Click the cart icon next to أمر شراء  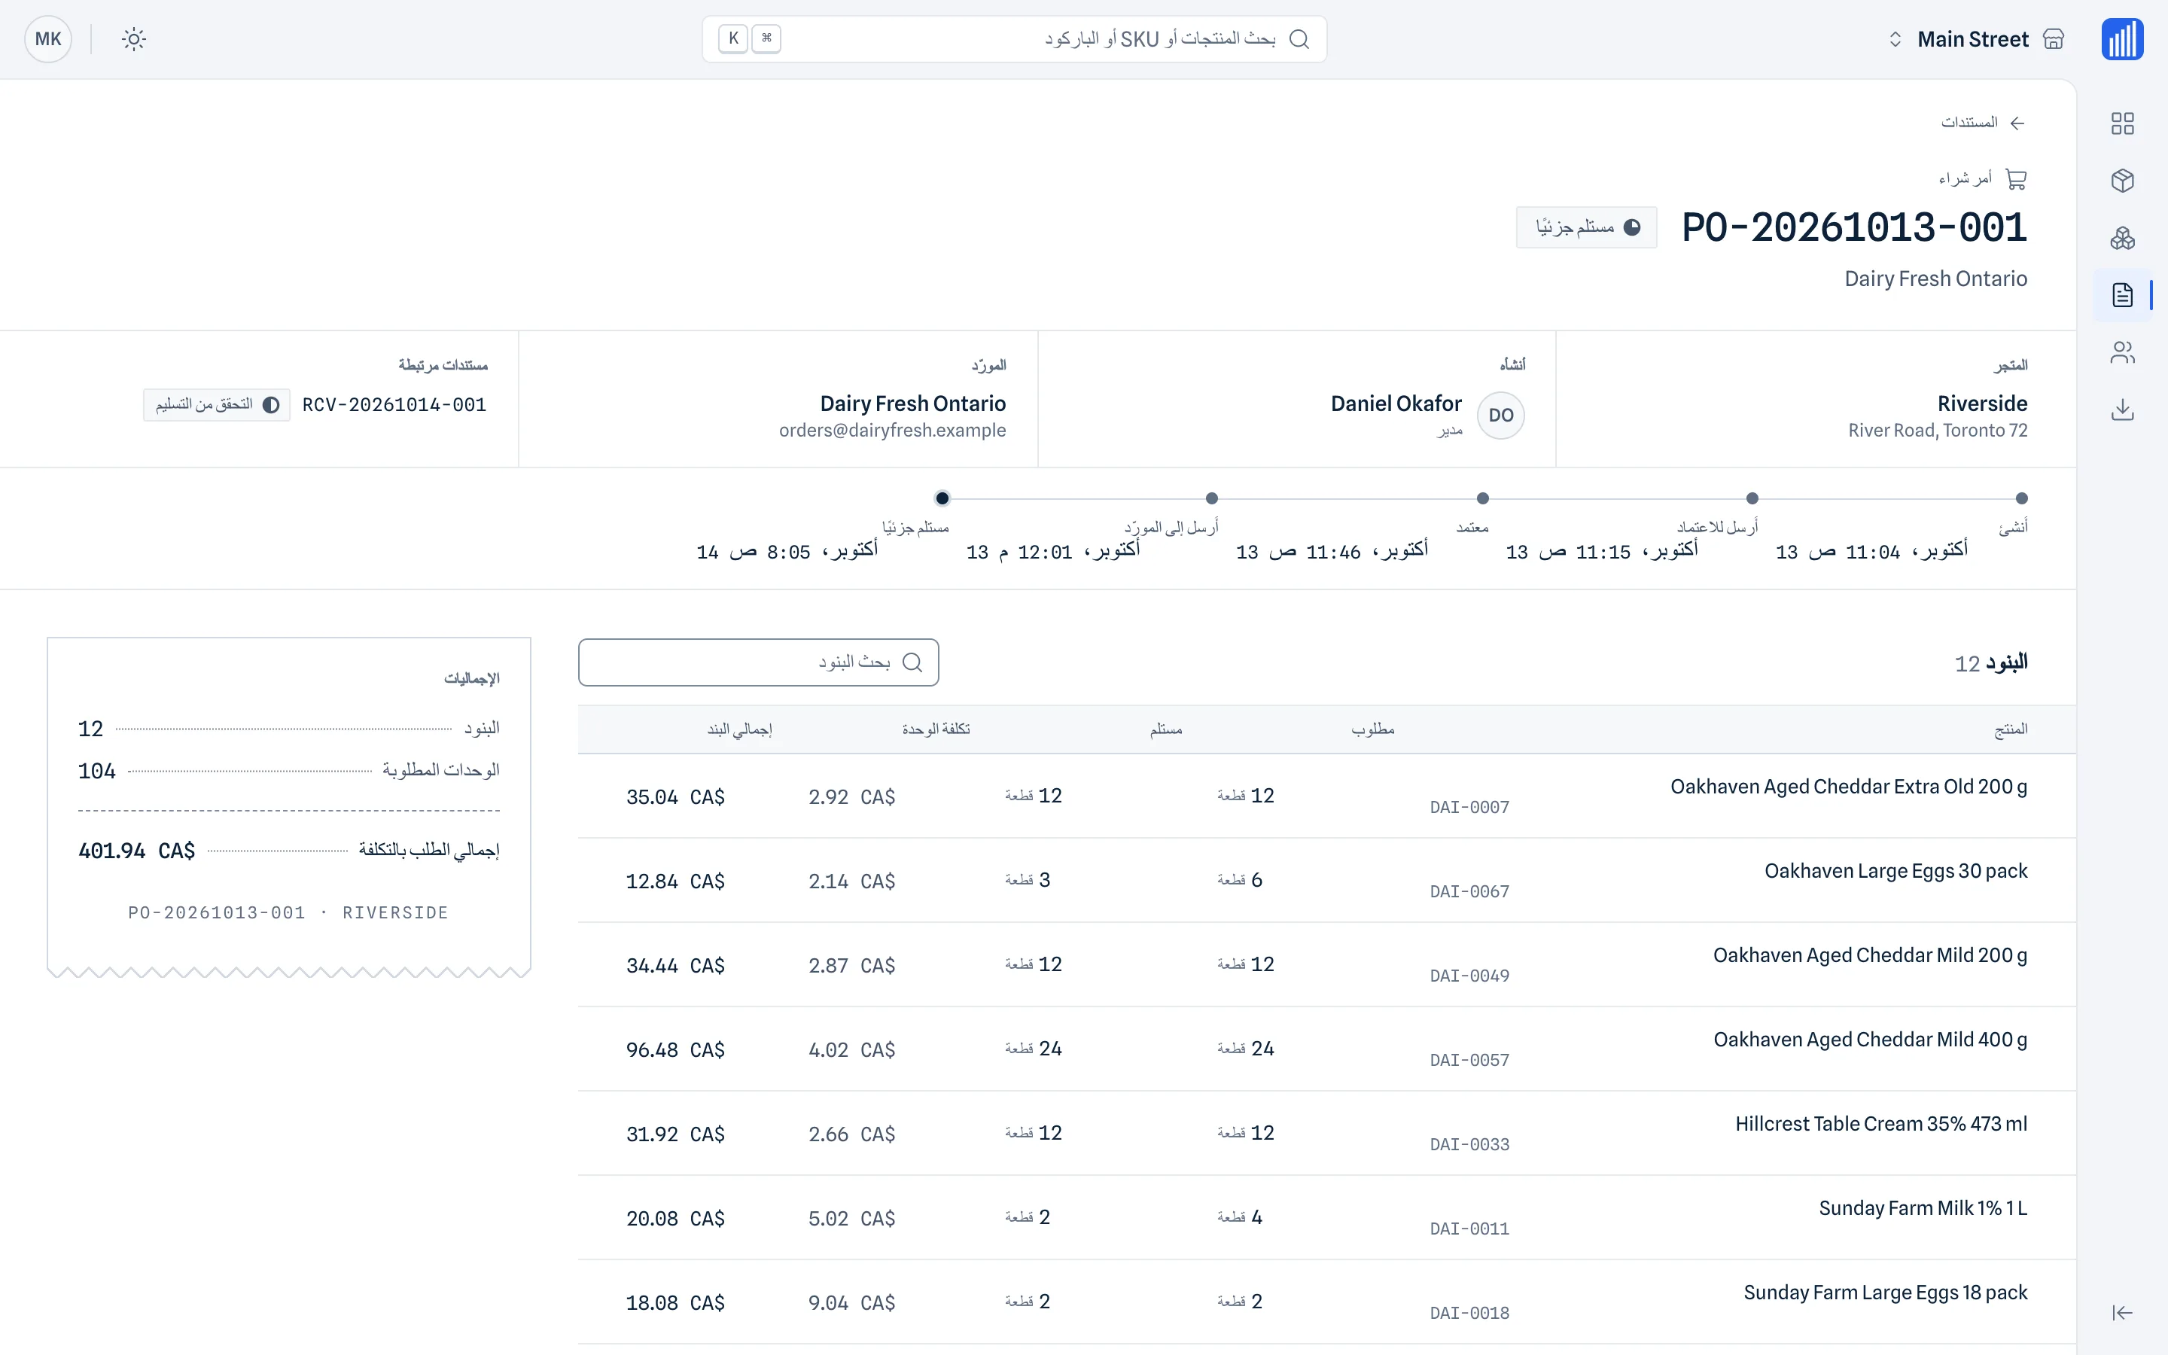[x=2016, y=179]
